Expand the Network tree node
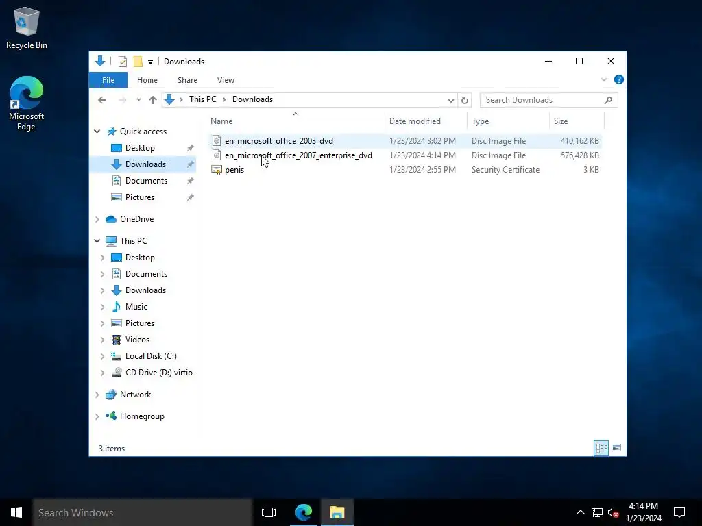Image resolution: width=702 pixels, height=526 pixels. (x=97, y=394)
